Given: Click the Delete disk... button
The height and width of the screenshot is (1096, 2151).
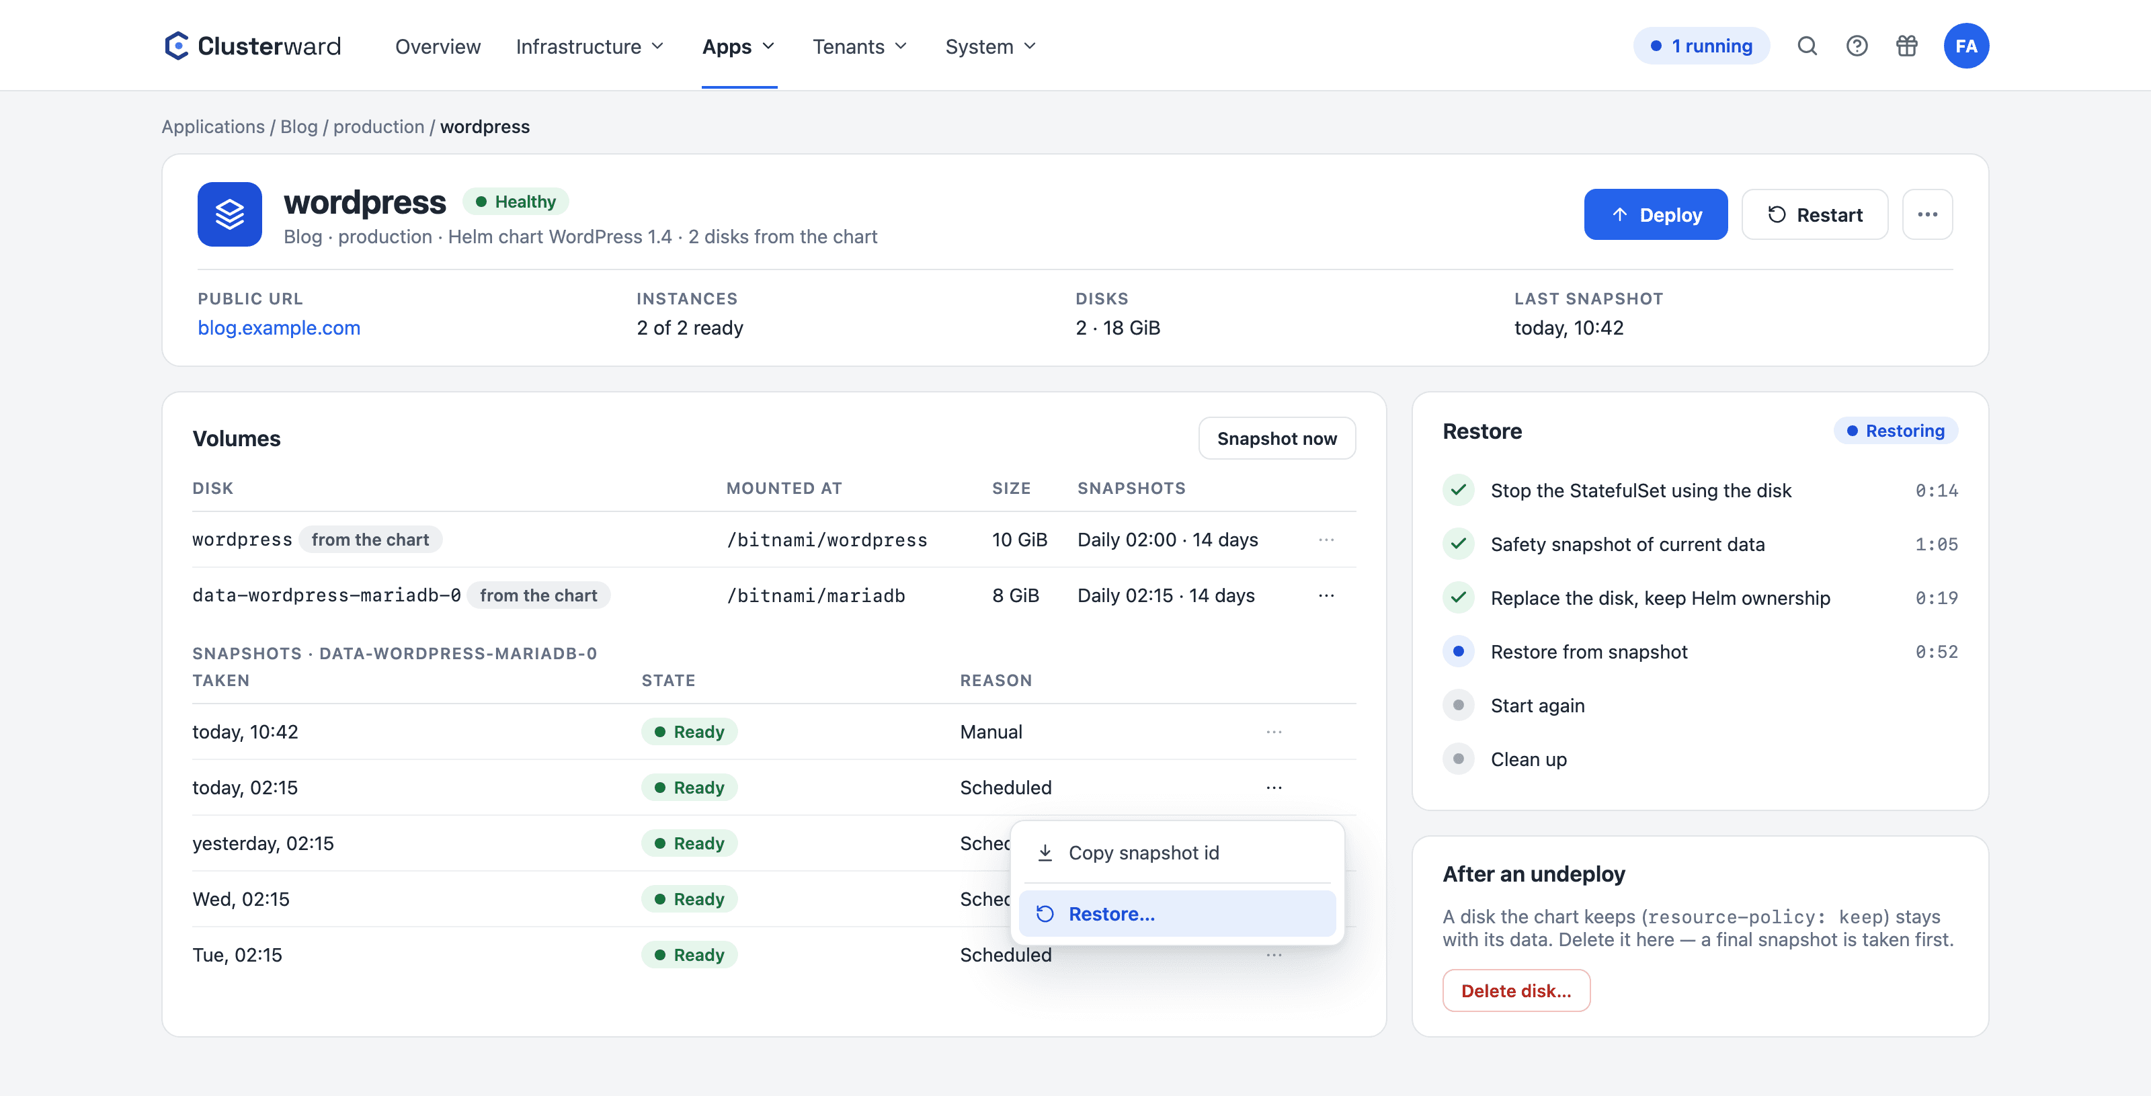Looking at the screenshot, I should pyautogui.click(x=1516, y=990).
